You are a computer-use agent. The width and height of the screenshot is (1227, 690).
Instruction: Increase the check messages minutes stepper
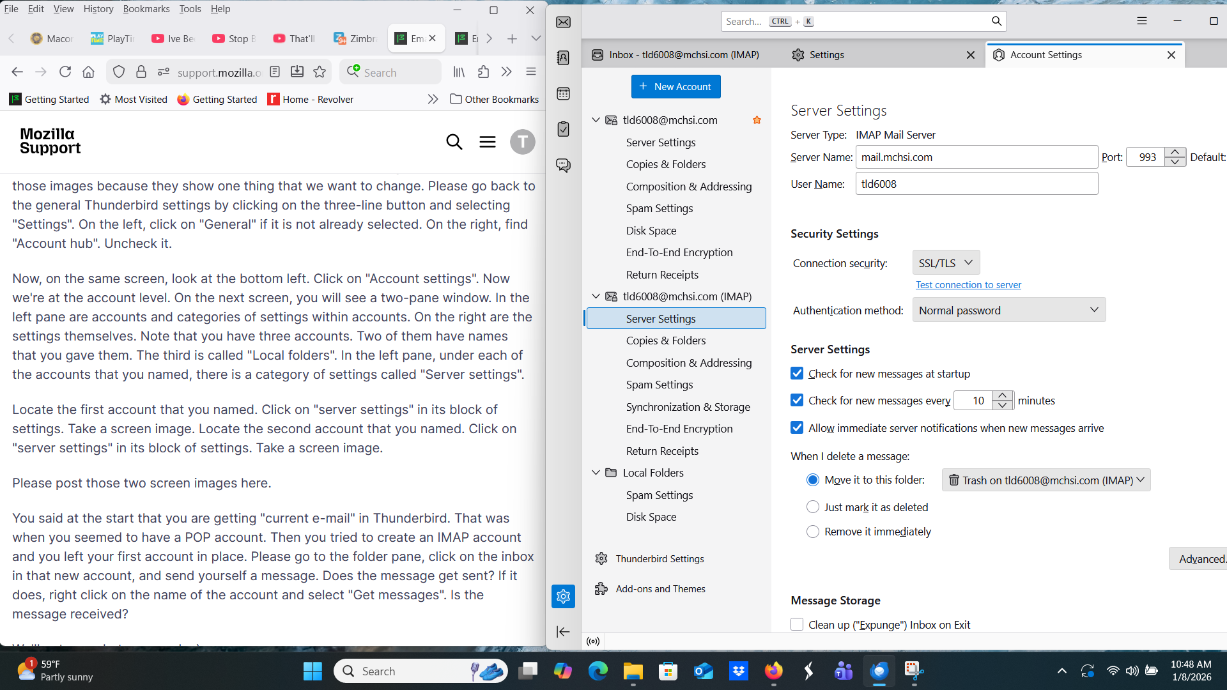1003,395
